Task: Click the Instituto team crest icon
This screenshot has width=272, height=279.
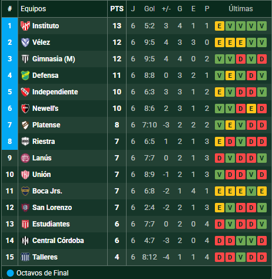Action: coord(25,26)
